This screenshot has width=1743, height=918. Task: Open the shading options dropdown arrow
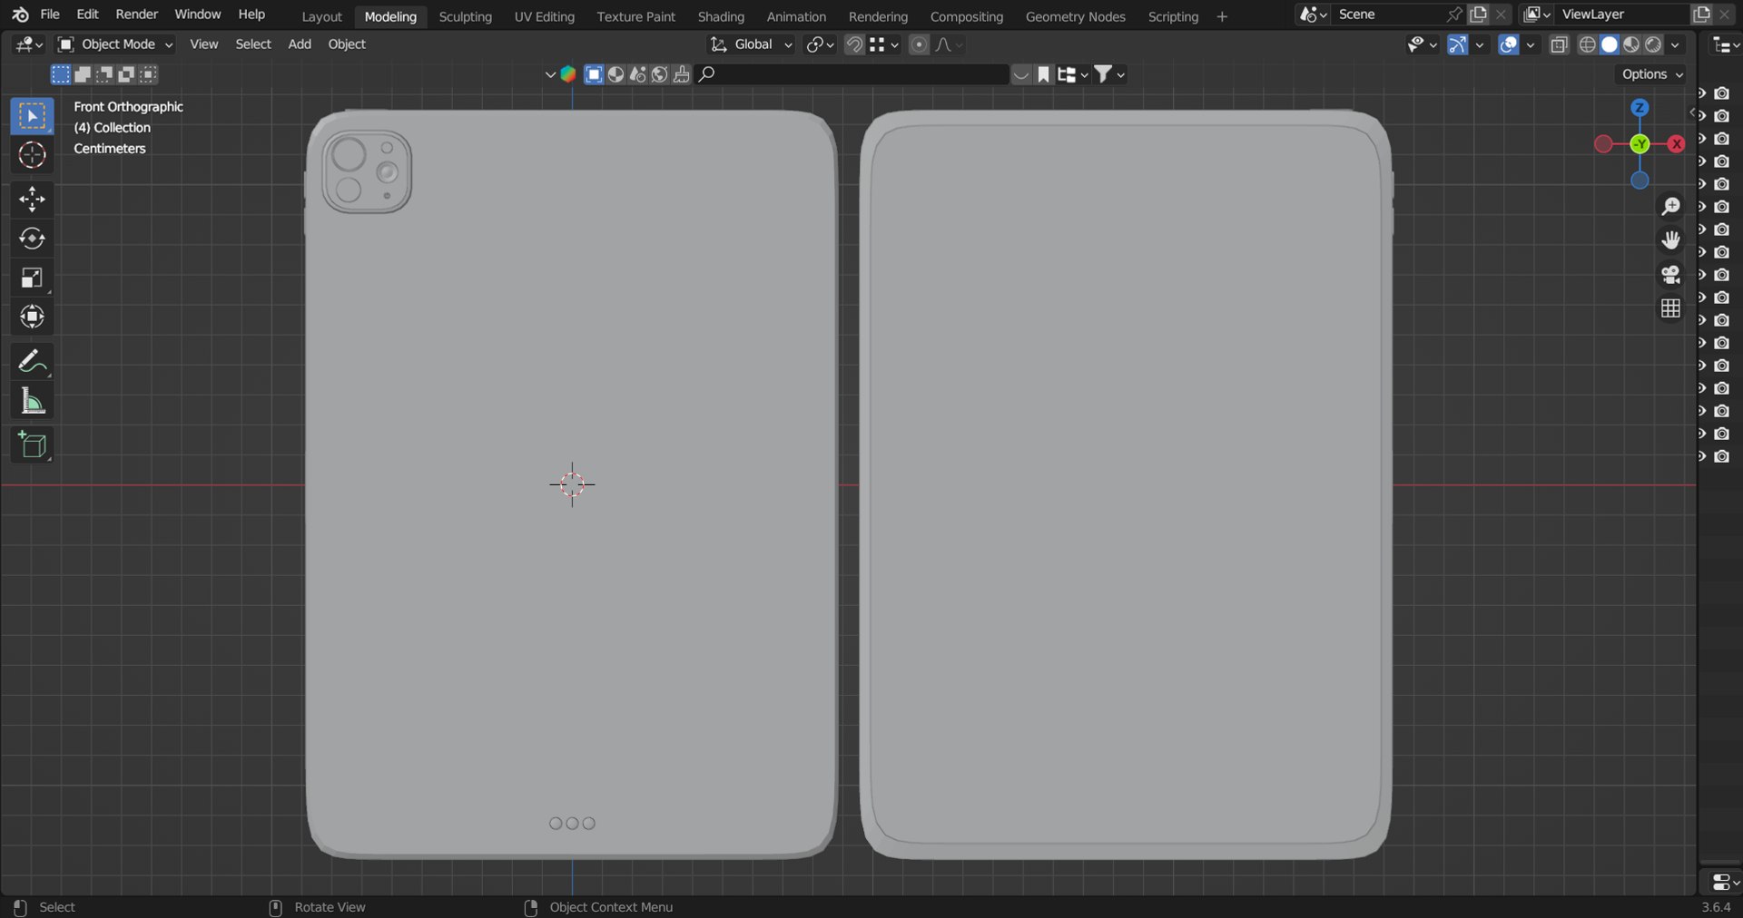click(1676, 44)
